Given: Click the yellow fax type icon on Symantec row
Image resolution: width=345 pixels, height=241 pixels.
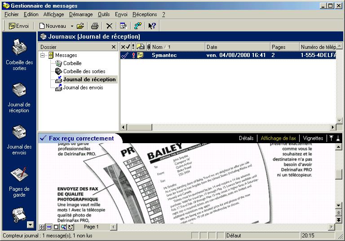Looking at the screenshot, I should [x=140, y=55].
